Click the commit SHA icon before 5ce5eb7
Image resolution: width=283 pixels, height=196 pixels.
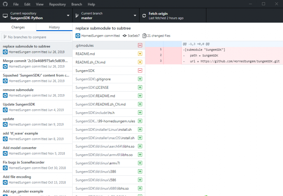pos(125,36)
